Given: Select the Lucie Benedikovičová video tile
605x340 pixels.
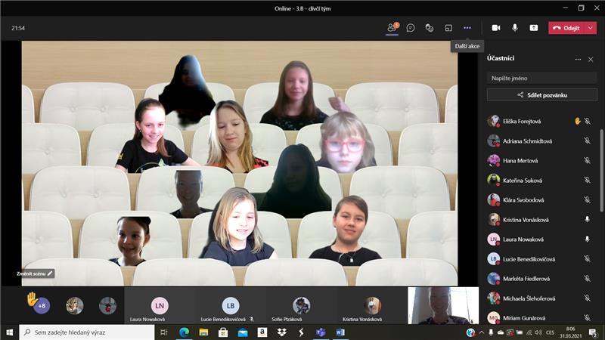Looking at the screenshot, I should click(231, 305).
